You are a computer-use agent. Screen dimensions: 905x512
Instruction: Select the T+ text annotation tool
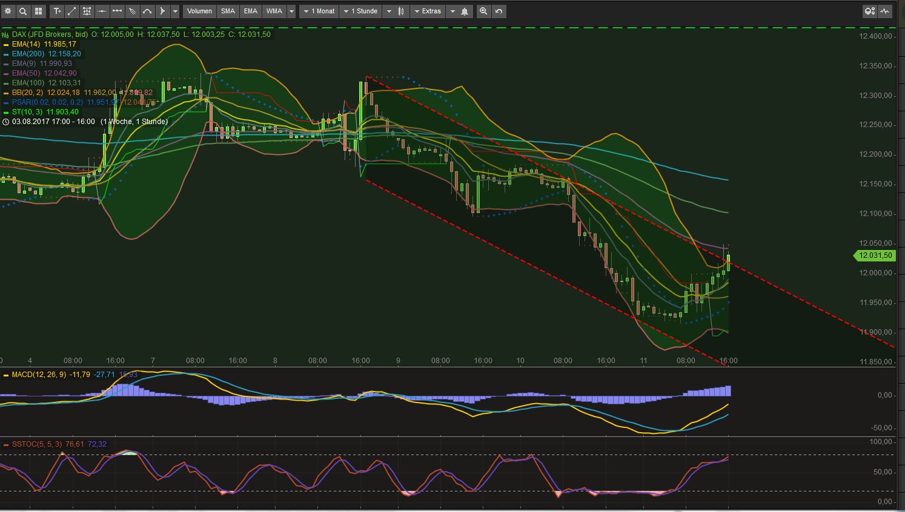point(56,11)
